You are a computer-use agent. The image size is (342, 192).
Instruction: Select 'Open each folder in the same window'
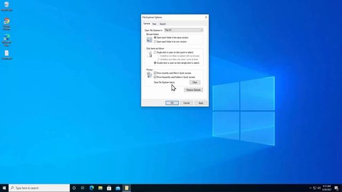(x=171, y=38)
